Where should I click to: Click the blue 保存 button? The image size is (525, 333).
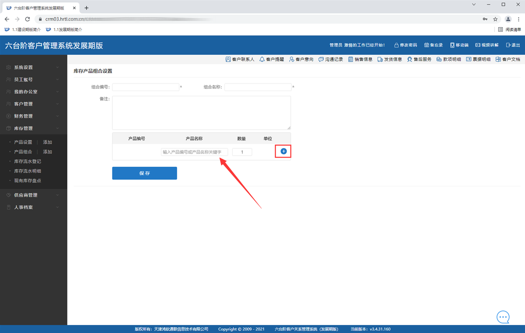(144, 173)
